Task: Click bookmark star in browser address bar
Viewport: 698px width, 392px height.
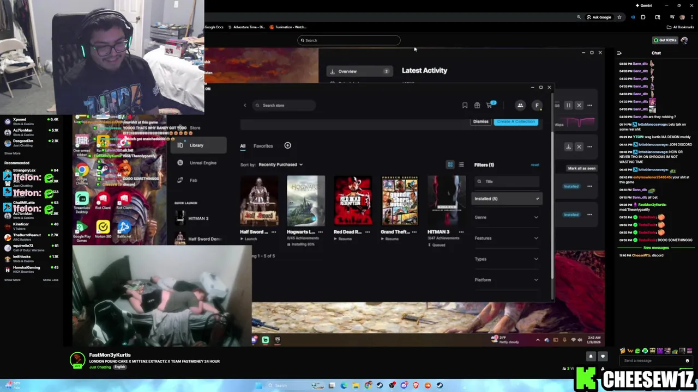Action: (x=619, y=17)
